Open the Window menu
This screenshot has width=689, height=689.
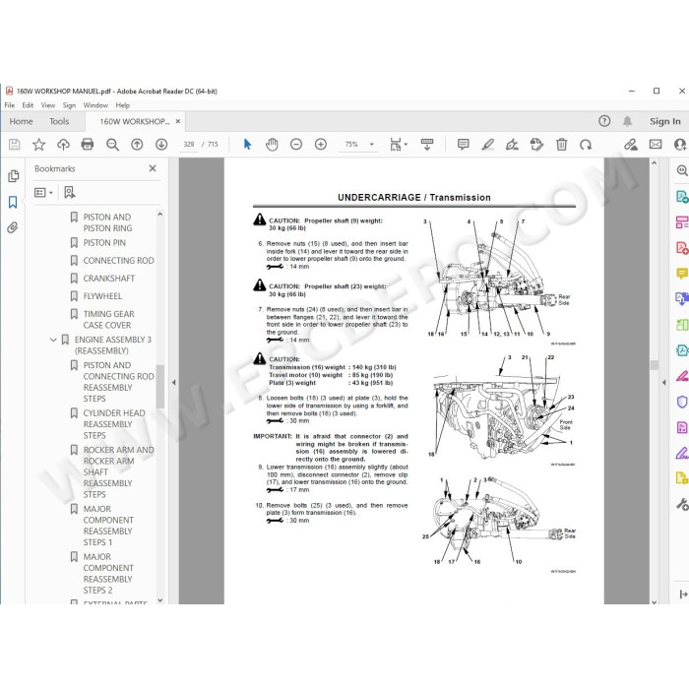click(x=95, y=105)
